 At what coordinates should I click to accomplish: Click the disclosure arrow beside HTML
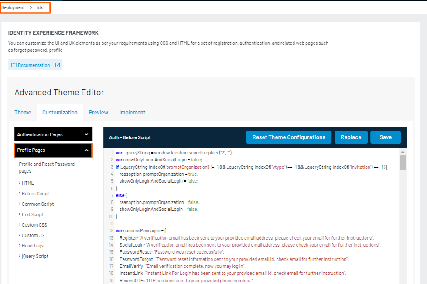19,183
